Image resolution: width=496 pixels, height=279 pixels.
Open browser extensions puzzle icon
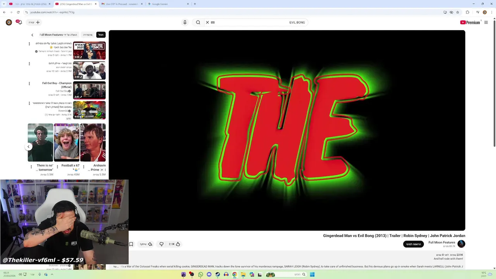[x=467, y=12]
